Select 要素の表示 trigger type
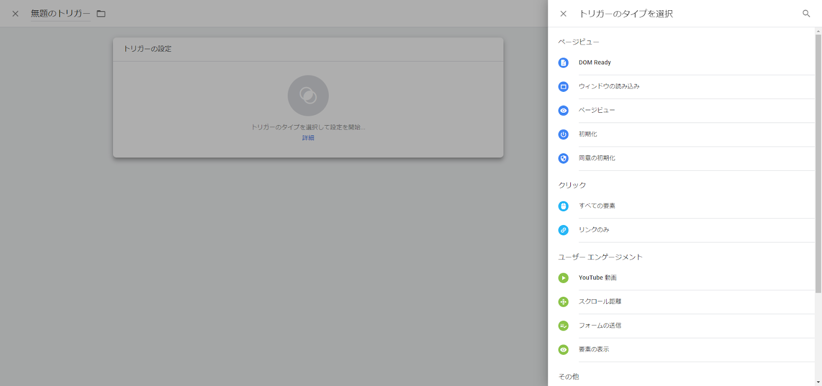Screen dimensions: 822x386 (x=686, y=350)
